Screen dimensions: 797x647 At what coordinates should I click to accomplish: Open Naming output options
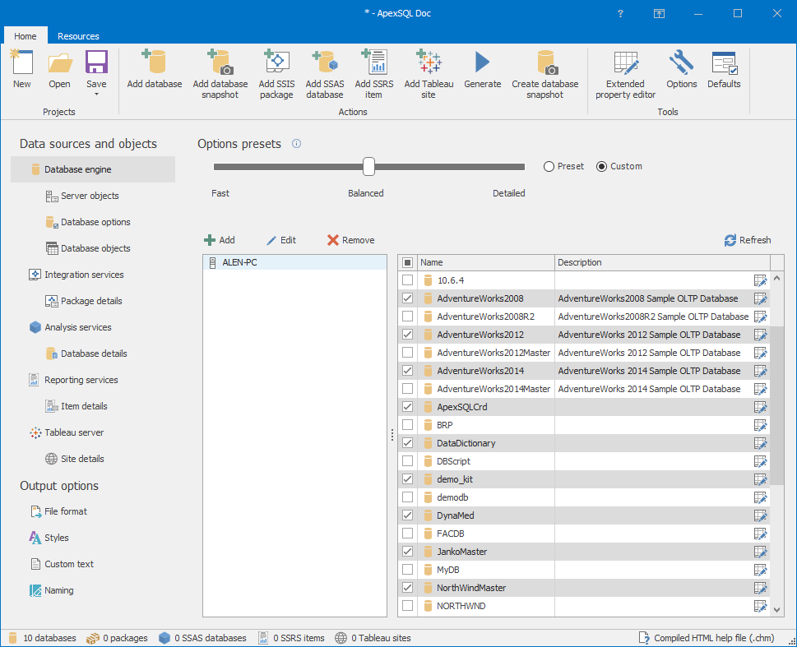51,590
